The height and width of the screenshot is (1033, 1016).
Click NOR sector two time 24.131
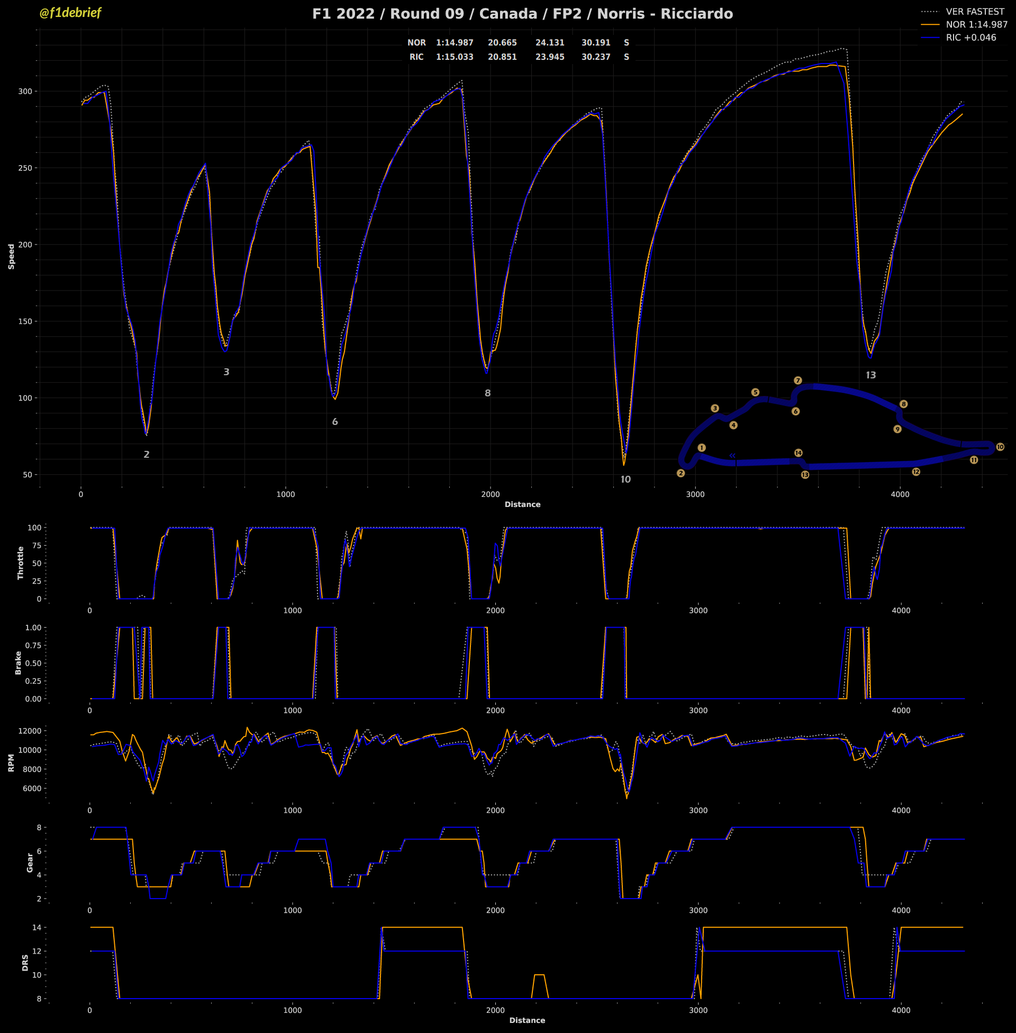click(x=550, y=43)
